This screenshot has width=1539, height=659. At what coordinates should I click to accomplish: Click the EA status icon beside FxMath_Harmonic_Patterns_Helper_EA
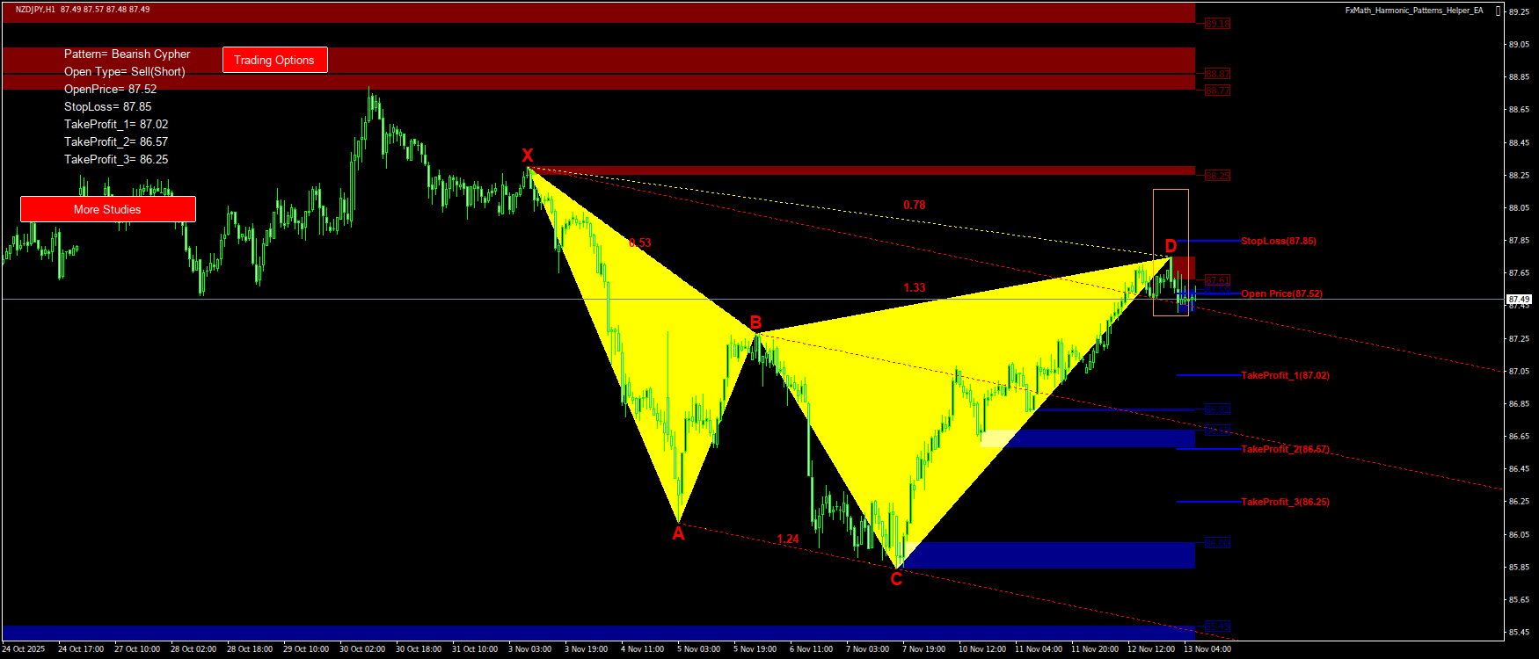[1499, 11]
